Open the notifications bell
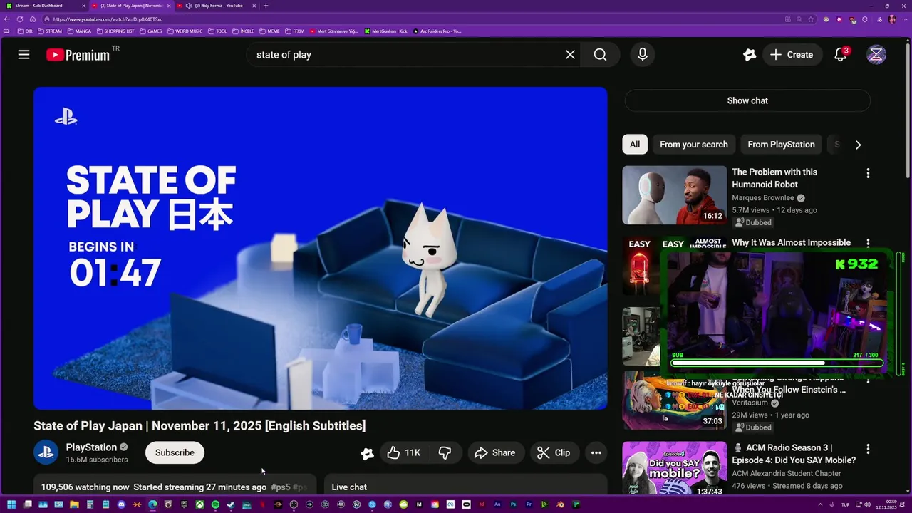Screen dimensions: 912x513 pyautogui.click(x=841, y=55)
